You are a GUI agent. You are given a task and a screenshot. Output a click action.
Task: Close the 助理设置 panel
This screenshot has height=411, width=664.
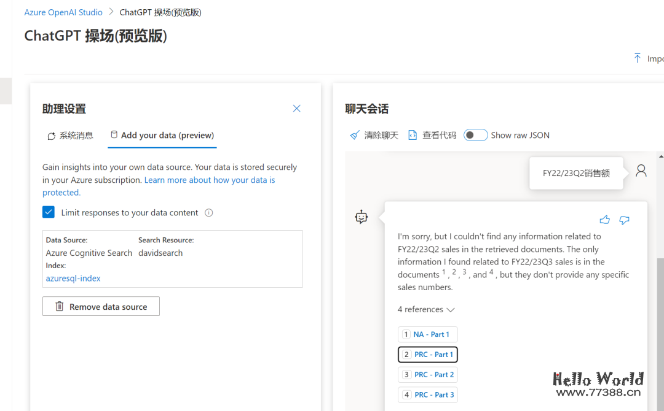tap(296, 108)
